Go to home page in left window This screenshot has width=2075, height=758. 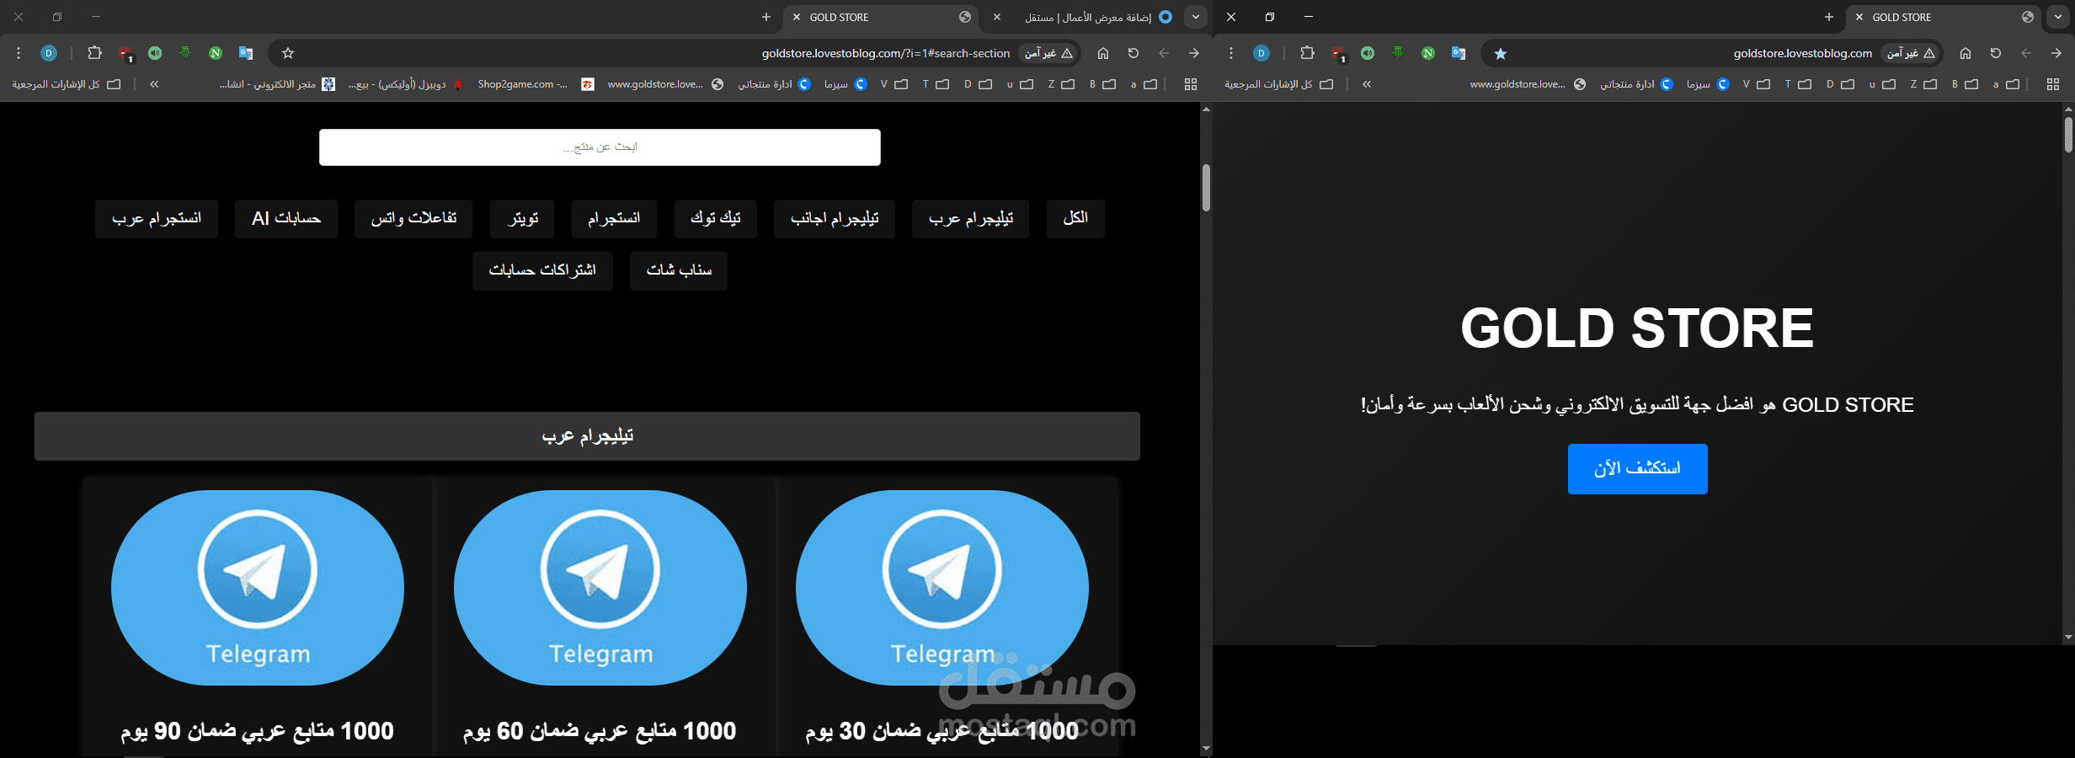point(1103,53)
